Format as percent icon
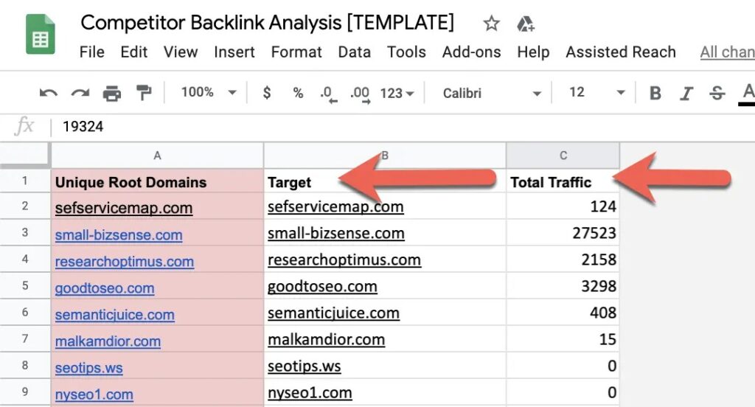 298,92
